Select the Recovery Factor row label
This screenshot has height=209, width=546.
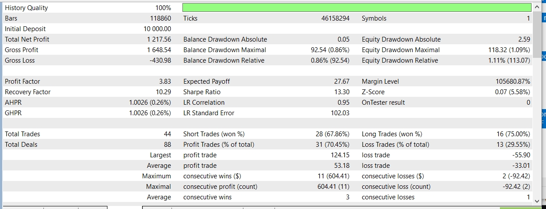click(x=28, y=92)
